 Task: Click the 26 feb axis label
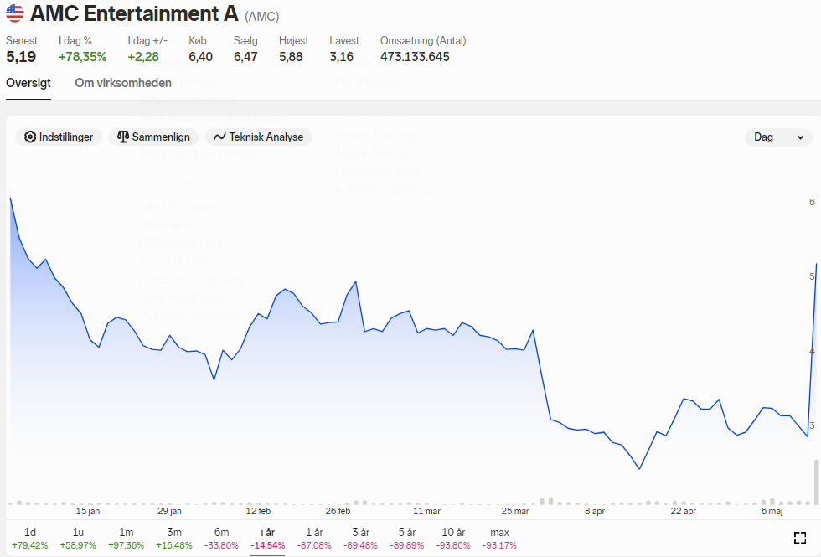click(338, 511)
